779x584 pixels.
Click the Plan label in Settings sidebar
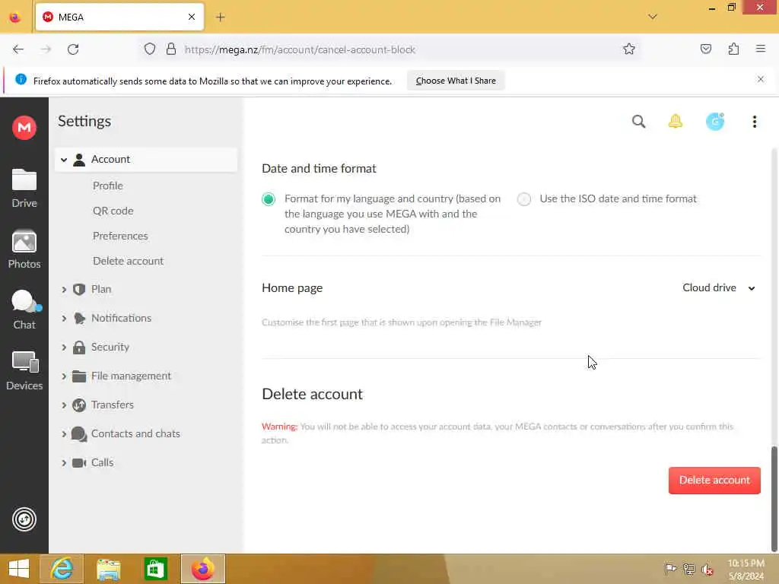pos(101,289)
